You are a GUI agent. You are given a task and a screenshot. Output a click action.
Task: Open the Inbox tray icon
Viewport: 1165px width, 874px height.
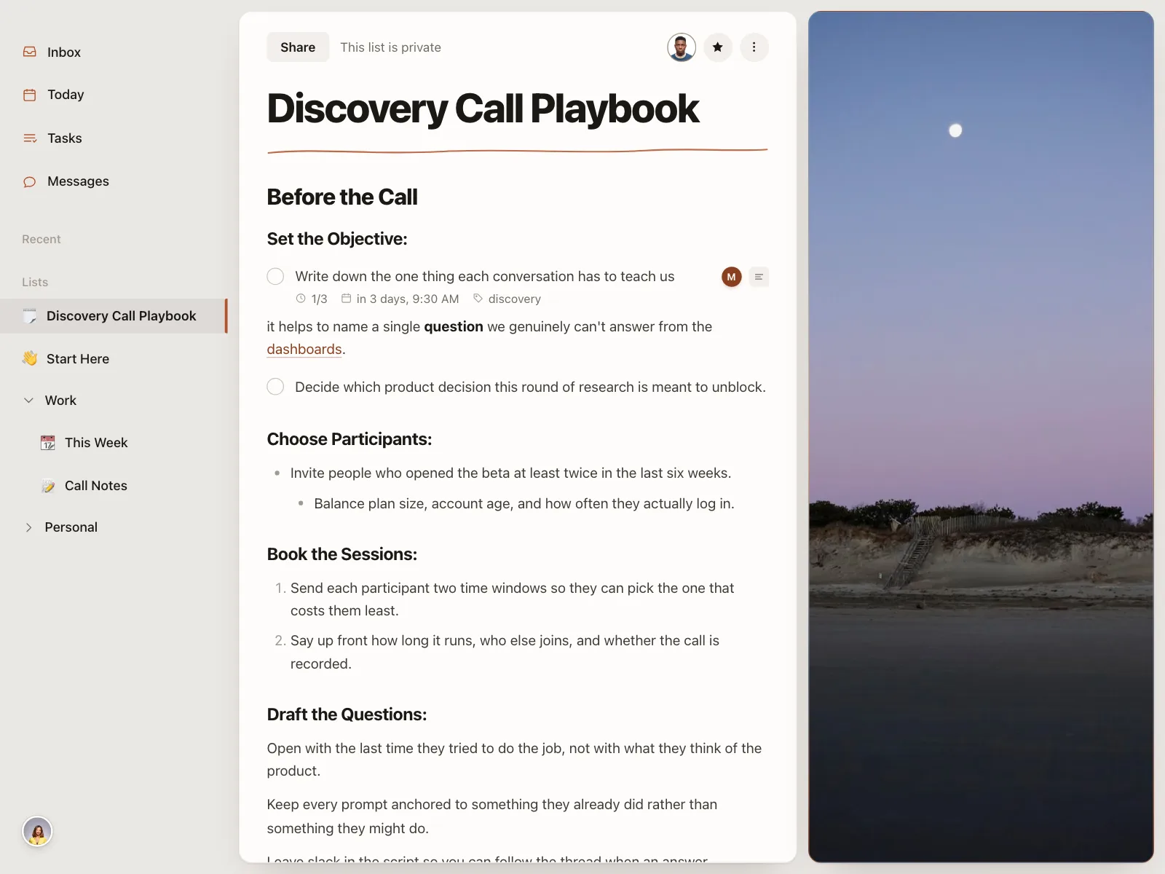[30, 52]
